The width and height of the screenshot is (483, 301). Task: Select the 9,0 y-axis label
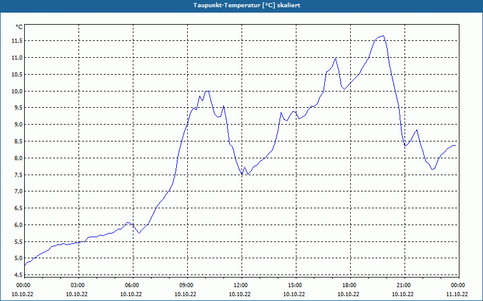[x=18, y=125]
